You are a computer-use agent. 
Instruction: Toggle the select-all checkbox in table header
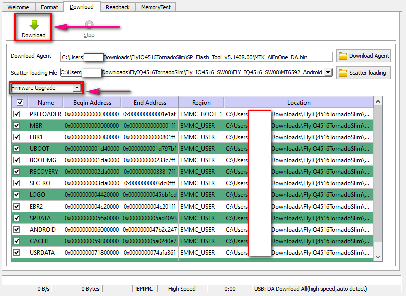coord(20,103)
